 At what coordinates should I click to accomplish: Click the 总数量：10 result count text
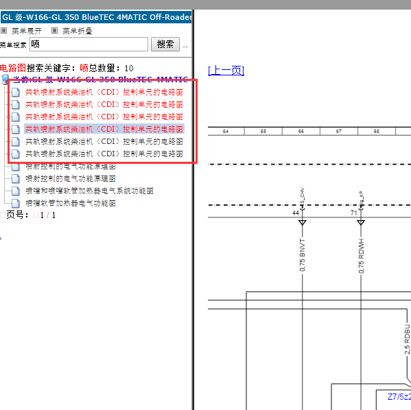coord(111,68)
